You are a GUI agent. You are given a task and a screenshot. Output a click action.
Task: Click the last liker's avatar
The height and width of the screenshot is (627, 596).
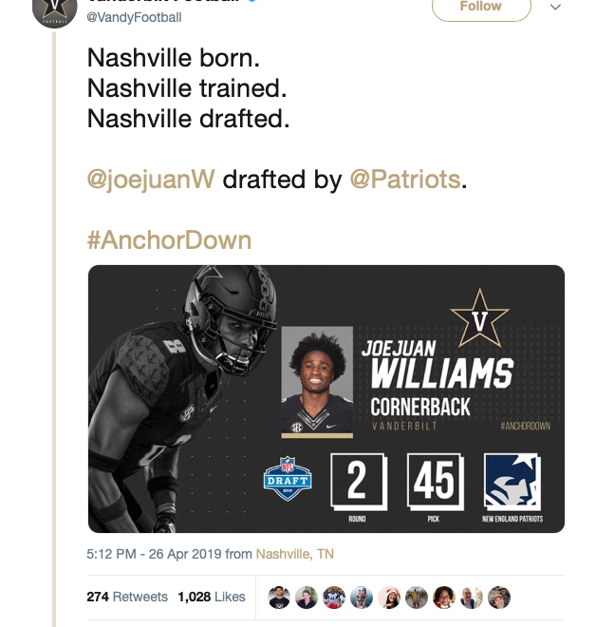[499, 597]
